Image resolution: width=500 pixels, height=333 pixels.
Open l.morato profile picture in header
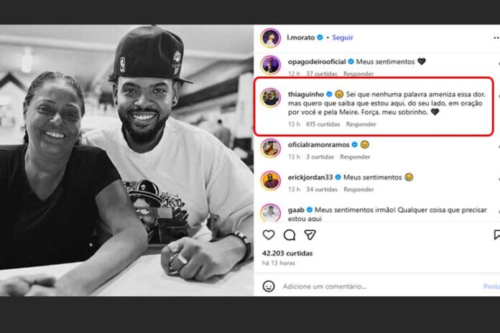pyautogui.click(x=270, y=37)
